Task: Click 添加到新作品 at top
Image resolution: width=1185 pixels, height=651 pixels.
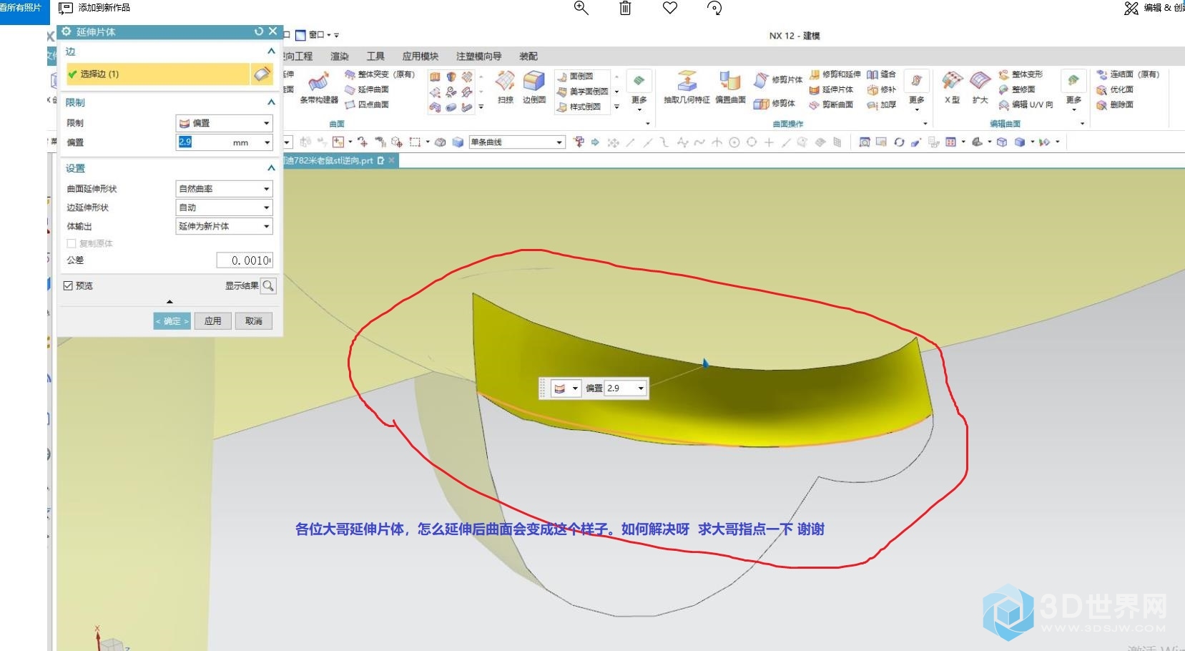Action: pos(94,8)
